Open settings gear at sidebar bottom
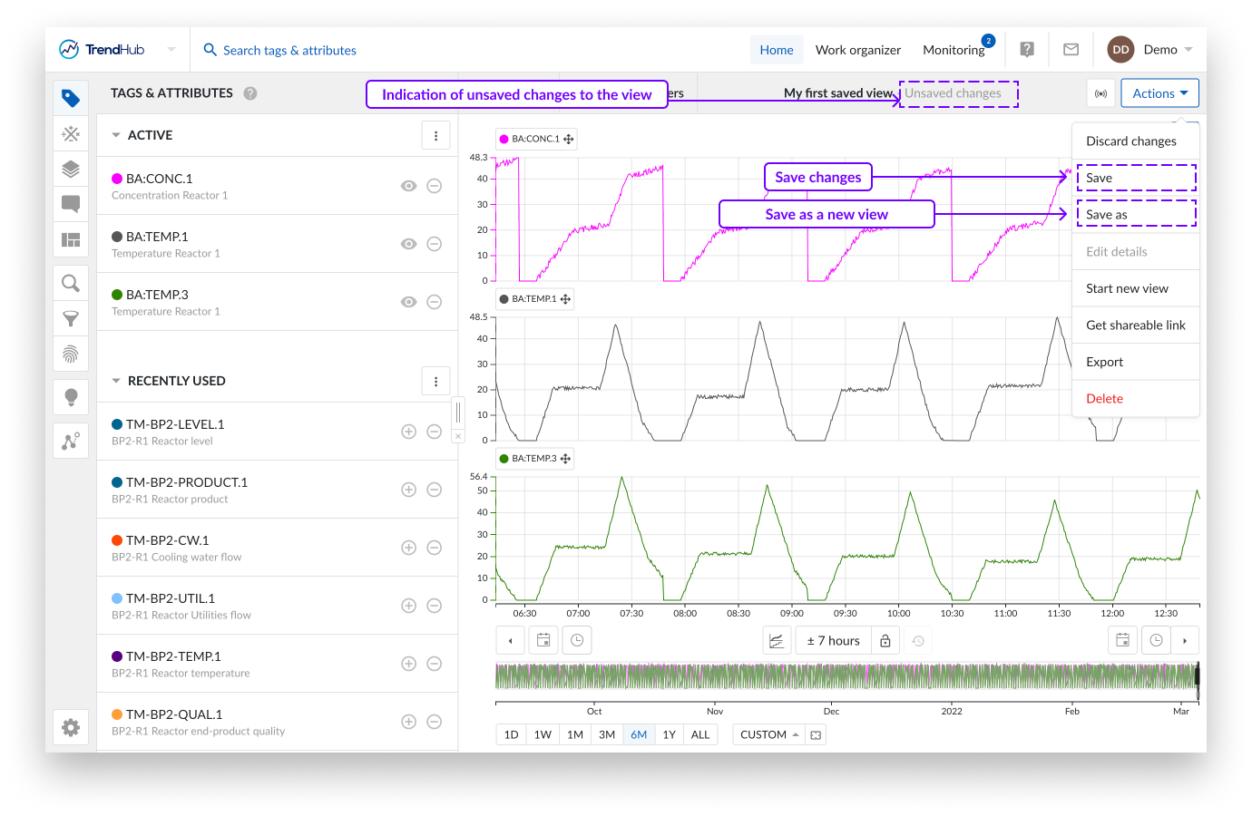The width and height of the screenshot is (1252, 816). [71, 727]
